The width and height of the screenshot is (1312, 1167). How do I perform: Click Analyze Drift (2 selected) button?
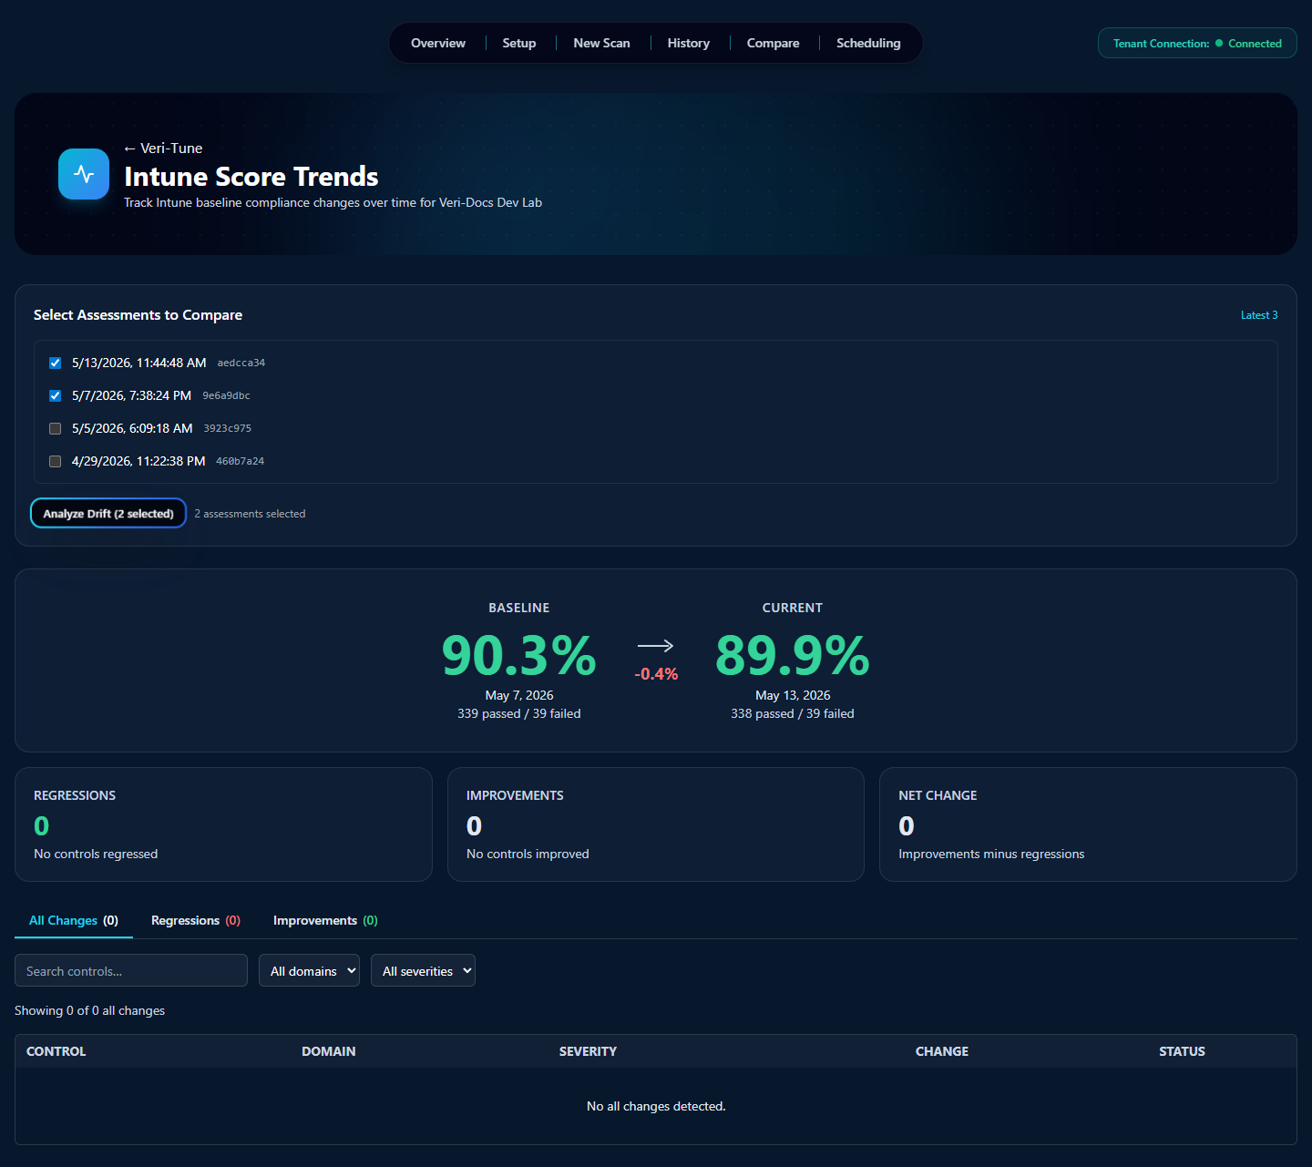pos(108,513)
